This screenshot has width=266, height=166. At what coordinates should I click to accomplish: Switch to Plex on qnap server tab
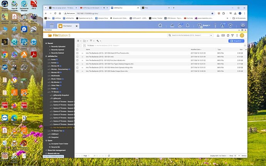[63, 8]
